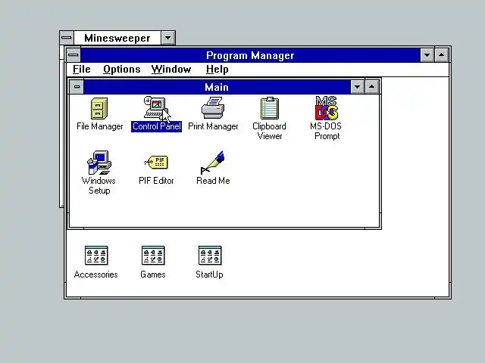Image resolution: width=485 pixels, height=363 pixels.
Task: Click the File Manager label
Action: pyautogui.click(x=99, y=126)
